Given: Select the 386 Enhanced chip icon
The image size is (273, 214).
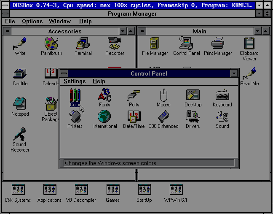Looking at the screenshot, I should (163, 119).
